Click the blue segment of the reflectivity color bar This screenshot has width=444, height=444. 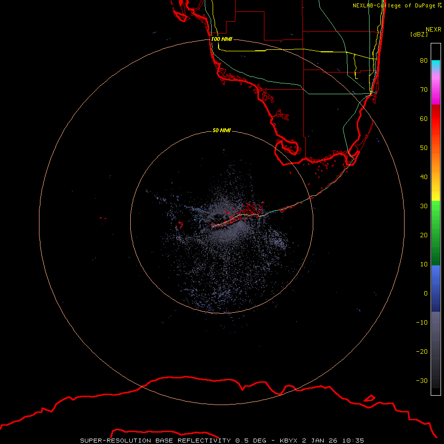[x=436, y=289]
